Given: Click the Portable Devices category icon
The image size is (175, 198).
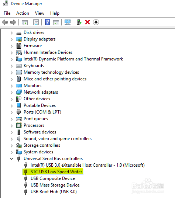Looking at the screenshot, I should 19,105.
